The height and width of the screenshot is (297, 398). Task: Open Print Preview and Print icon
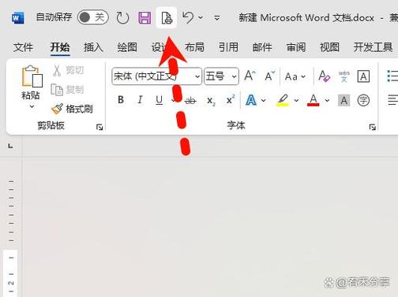click(x=167, y=18)
